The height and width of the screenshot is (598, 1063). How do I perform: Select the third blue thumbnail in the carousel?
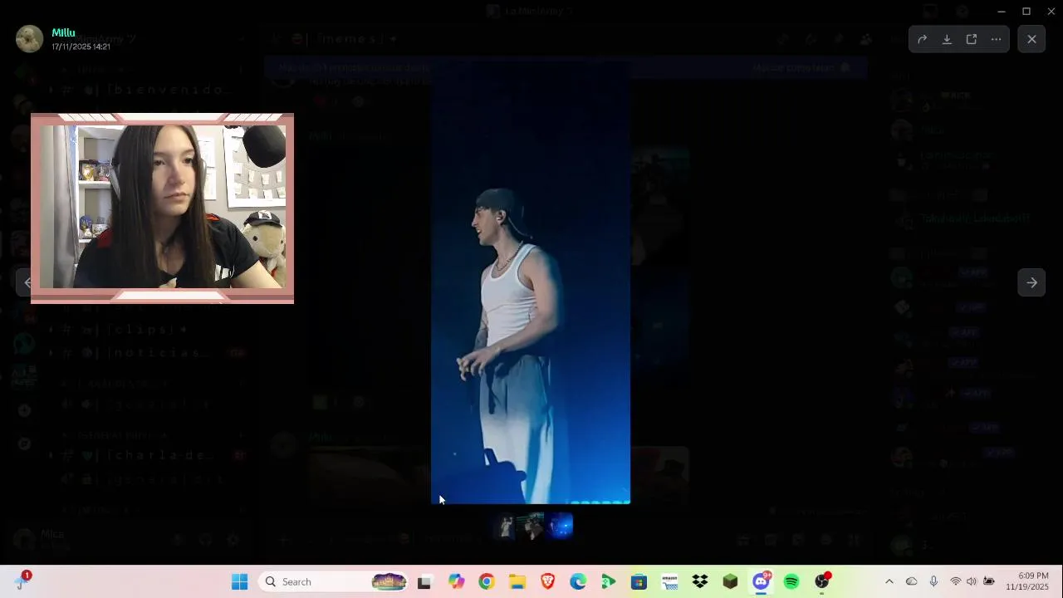click(x=560, y=526)
